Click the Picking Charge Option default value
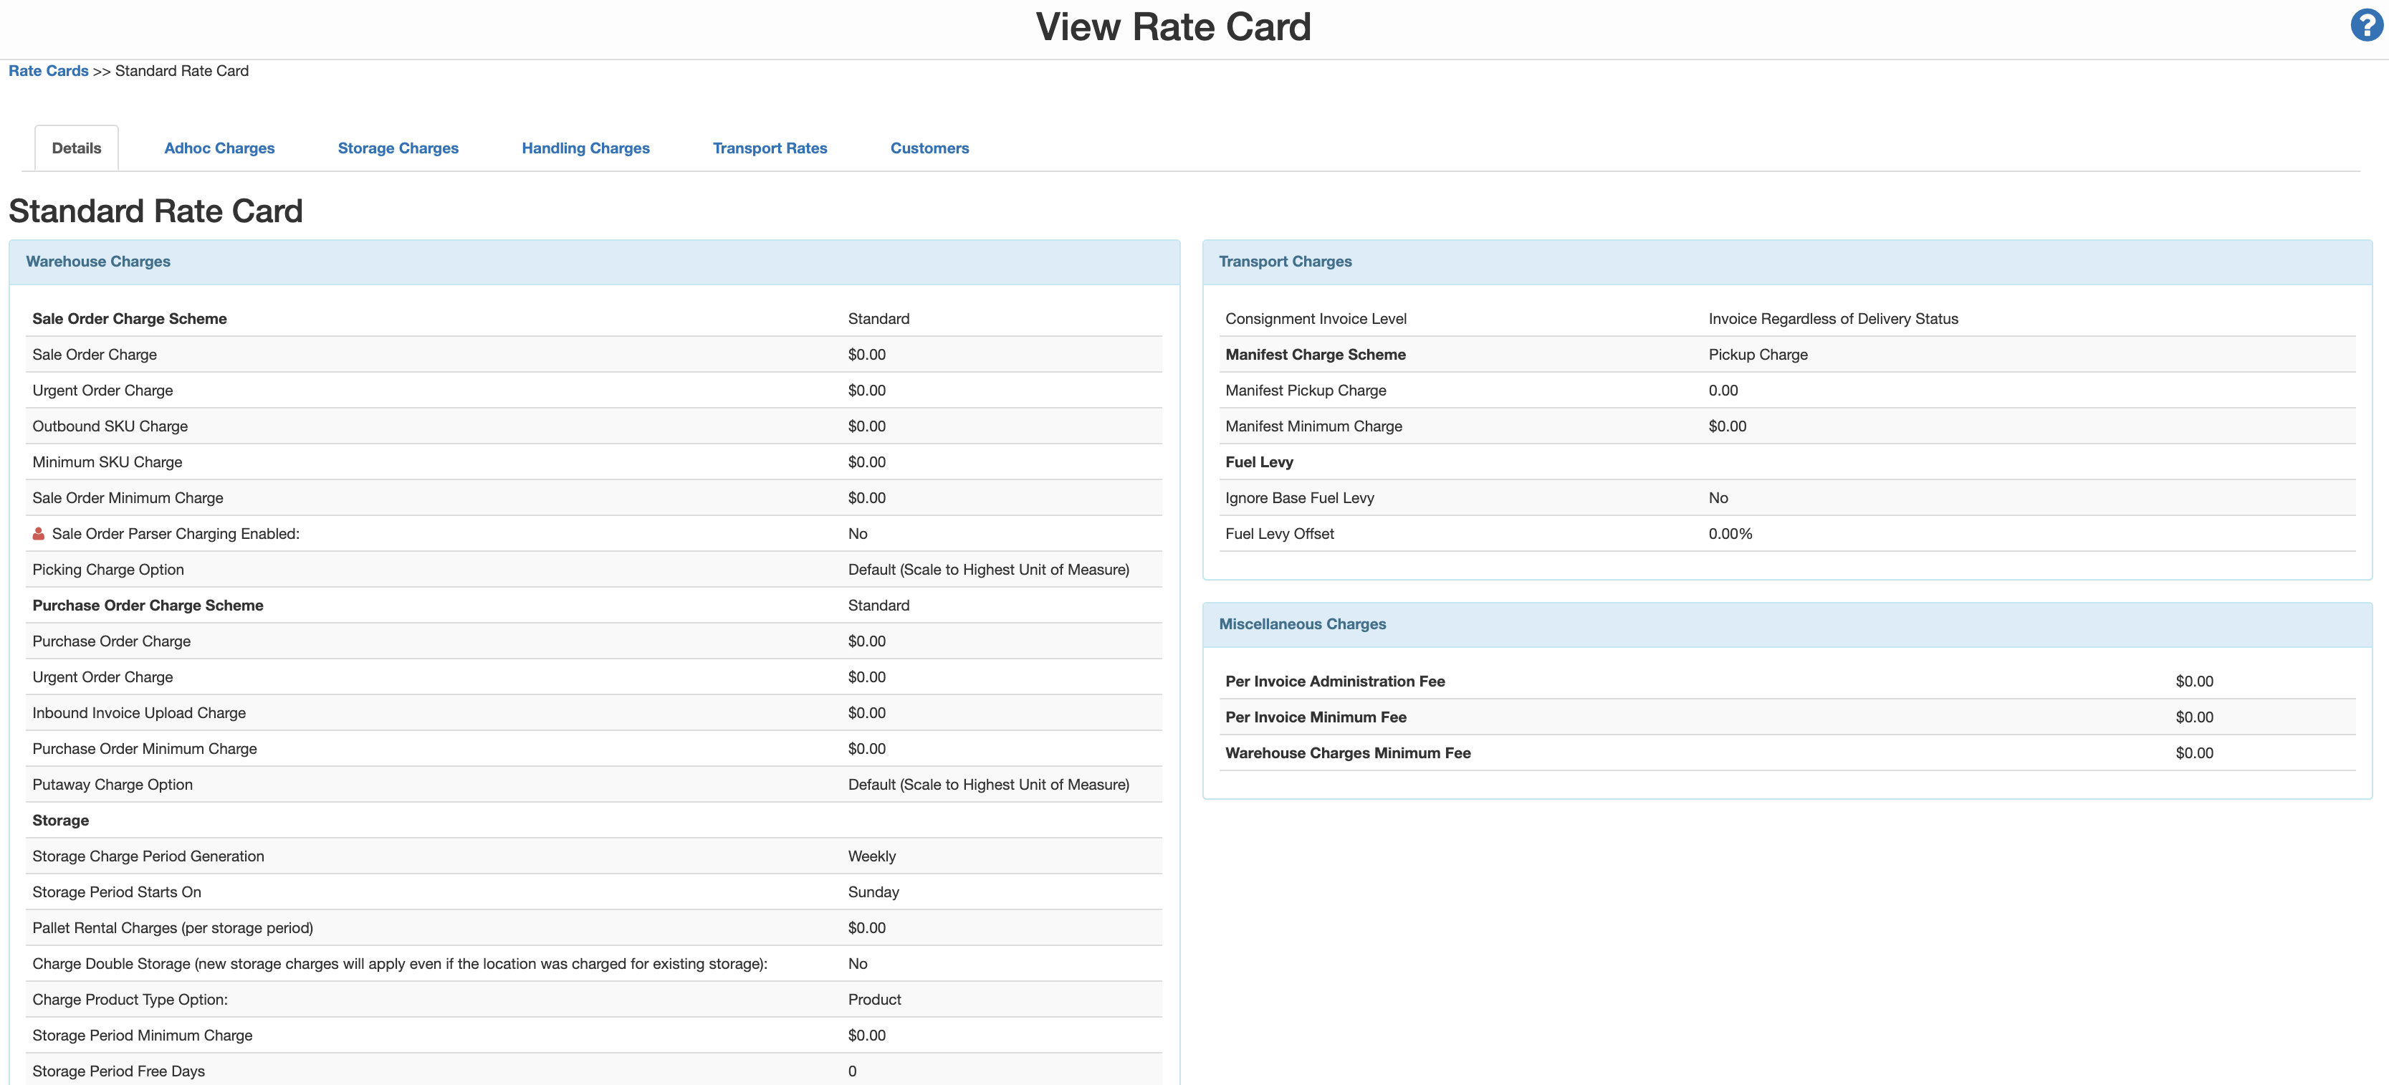 tap(987, 570)
